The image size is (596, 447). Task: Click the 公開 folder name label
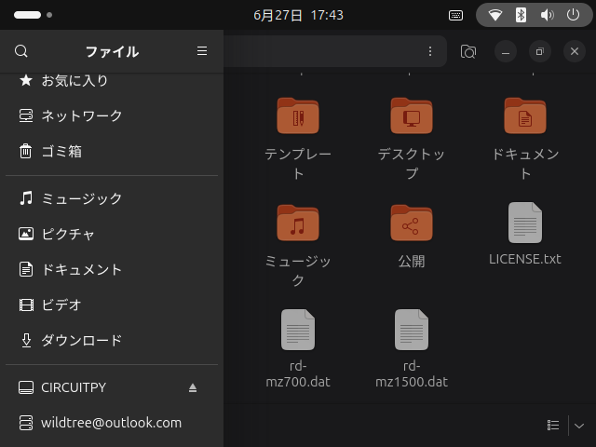[412, 261]
